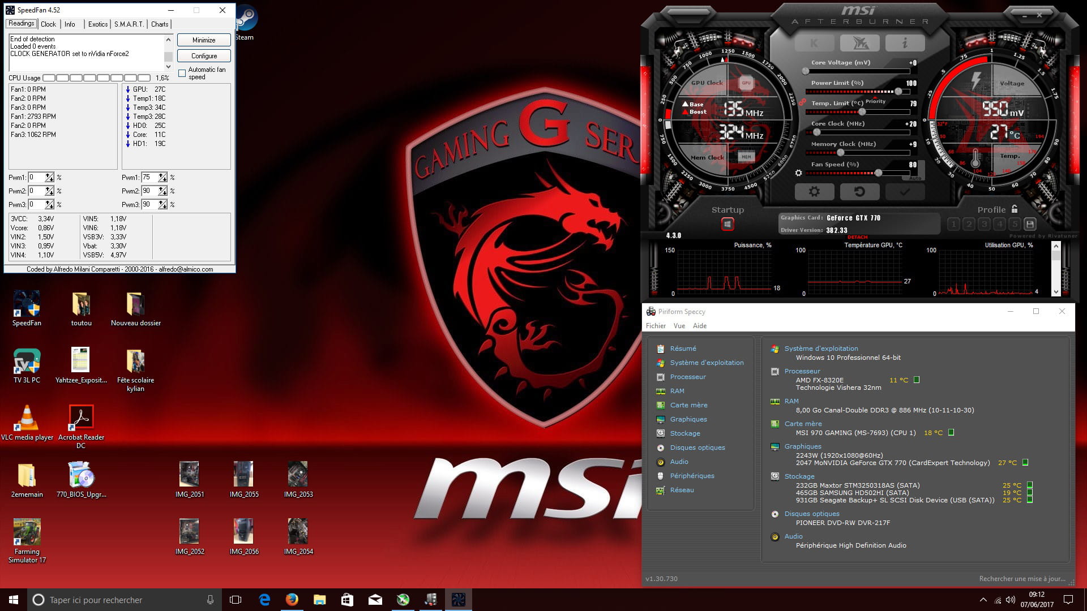Image resolution: width=1087 pixels, height=611 pixels.
Task: Select Stockage in the Speccy sidebar
Action: (685, 433)
